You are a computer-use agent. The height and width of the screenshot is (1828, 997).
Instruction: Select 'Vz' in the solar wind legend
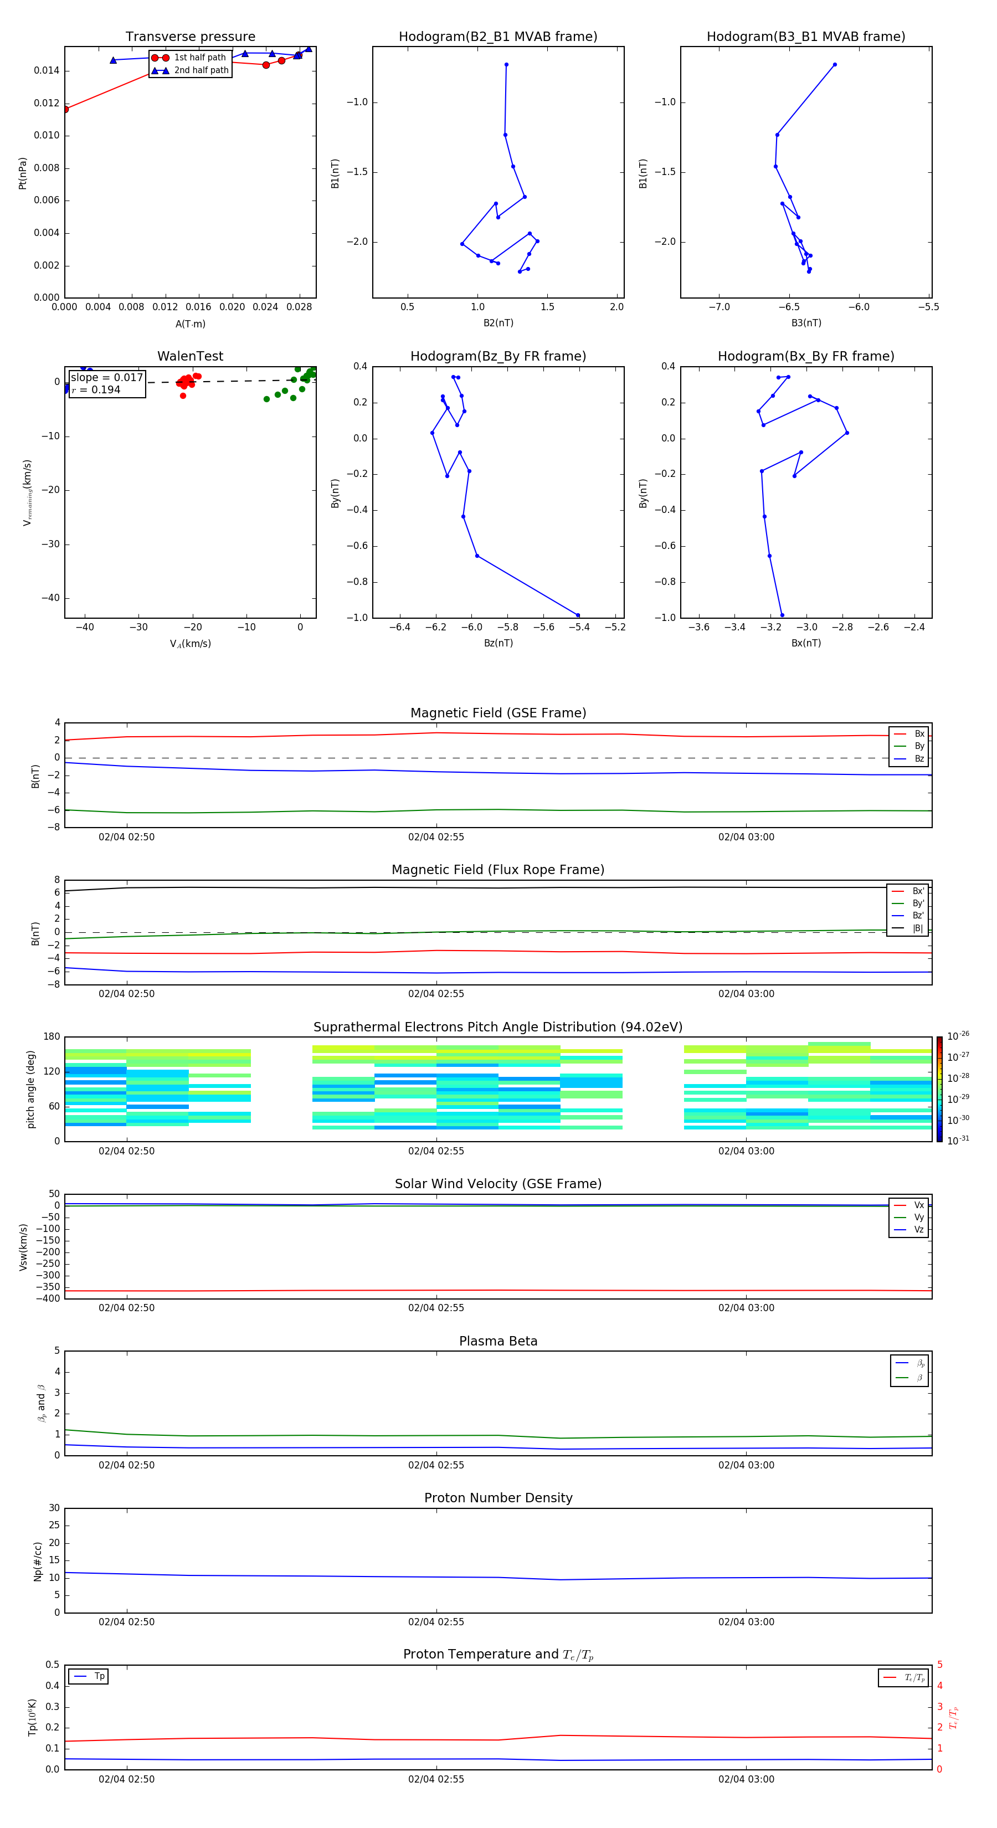(909, 1230)
